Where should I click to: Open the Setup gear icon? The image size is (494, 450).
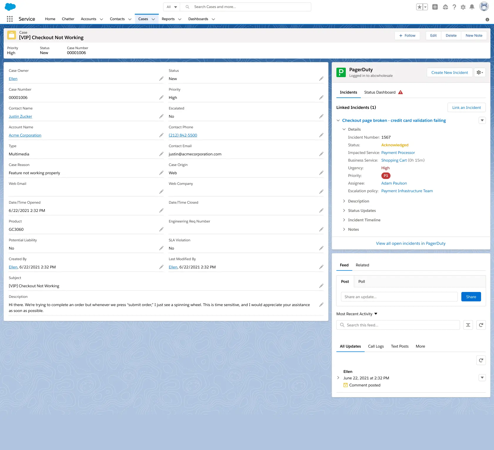pyautogui.click(x=463, y=7)
